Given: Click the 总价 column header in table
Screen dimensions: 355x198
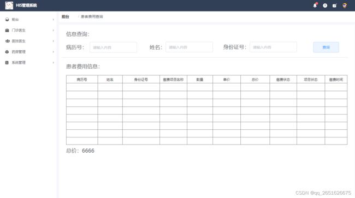Looking at the screenshot, I should [x=255, y=80].
